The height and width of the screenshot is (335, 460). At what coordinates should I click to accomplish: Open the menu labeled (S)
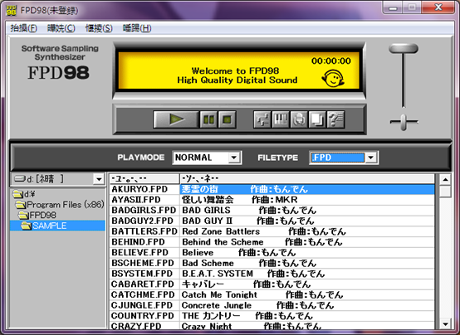99,28
